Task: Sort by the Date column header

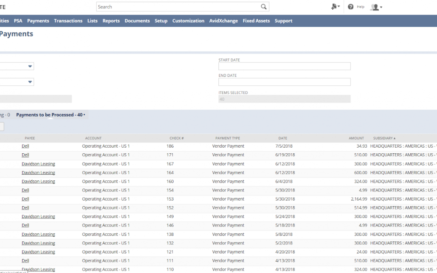Action: click(282, 138)
